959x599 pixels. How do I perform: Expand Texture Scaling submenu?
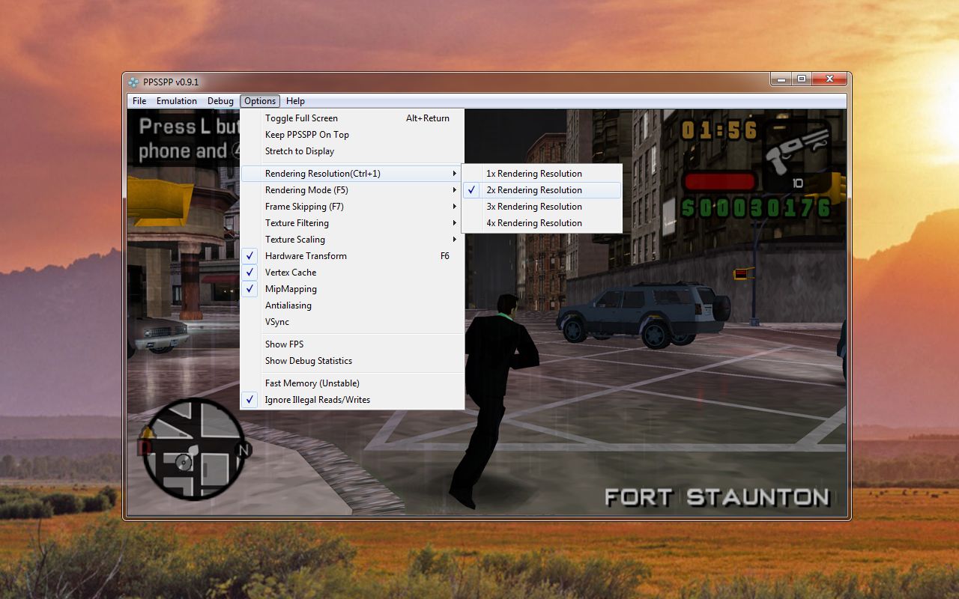click(352, 240)
